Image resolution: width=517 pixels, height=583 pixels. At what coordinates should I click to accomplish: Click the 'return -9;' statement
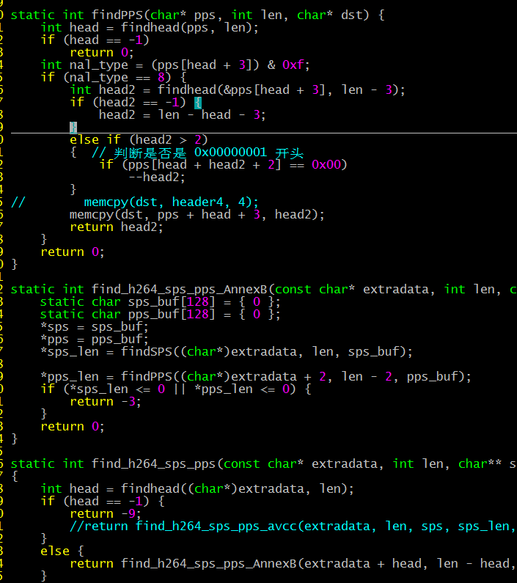click(x=106, y=513)
